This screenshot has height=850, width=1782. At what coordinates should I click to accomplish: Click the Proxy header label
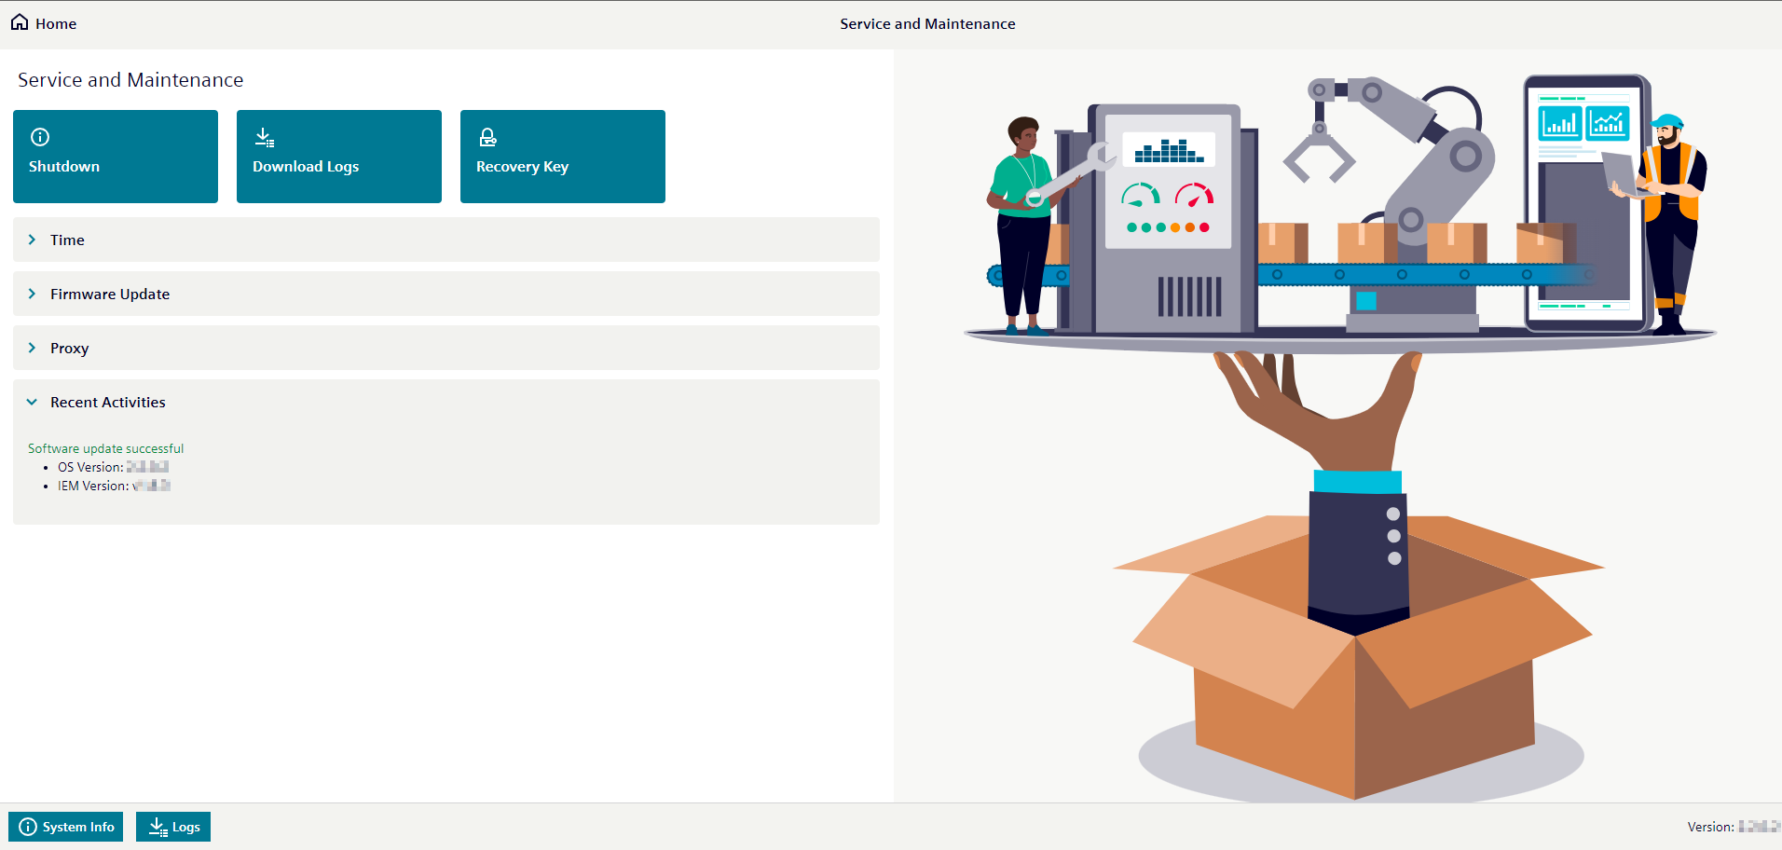[70, 349]
